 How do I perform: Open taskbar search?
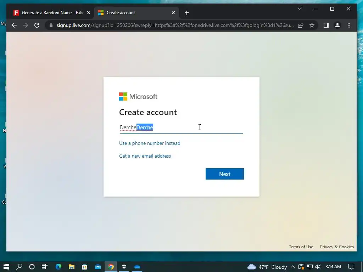click(19, 267)
